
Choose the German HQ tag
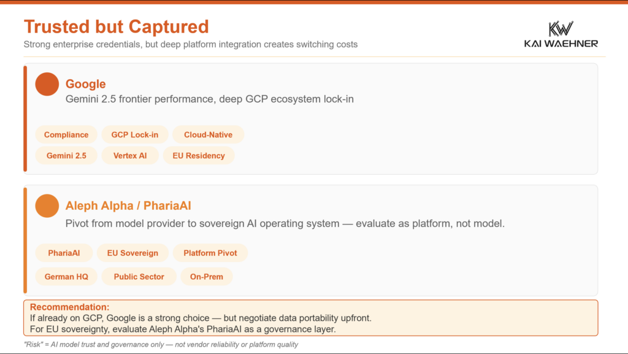[x=66, y=277]
